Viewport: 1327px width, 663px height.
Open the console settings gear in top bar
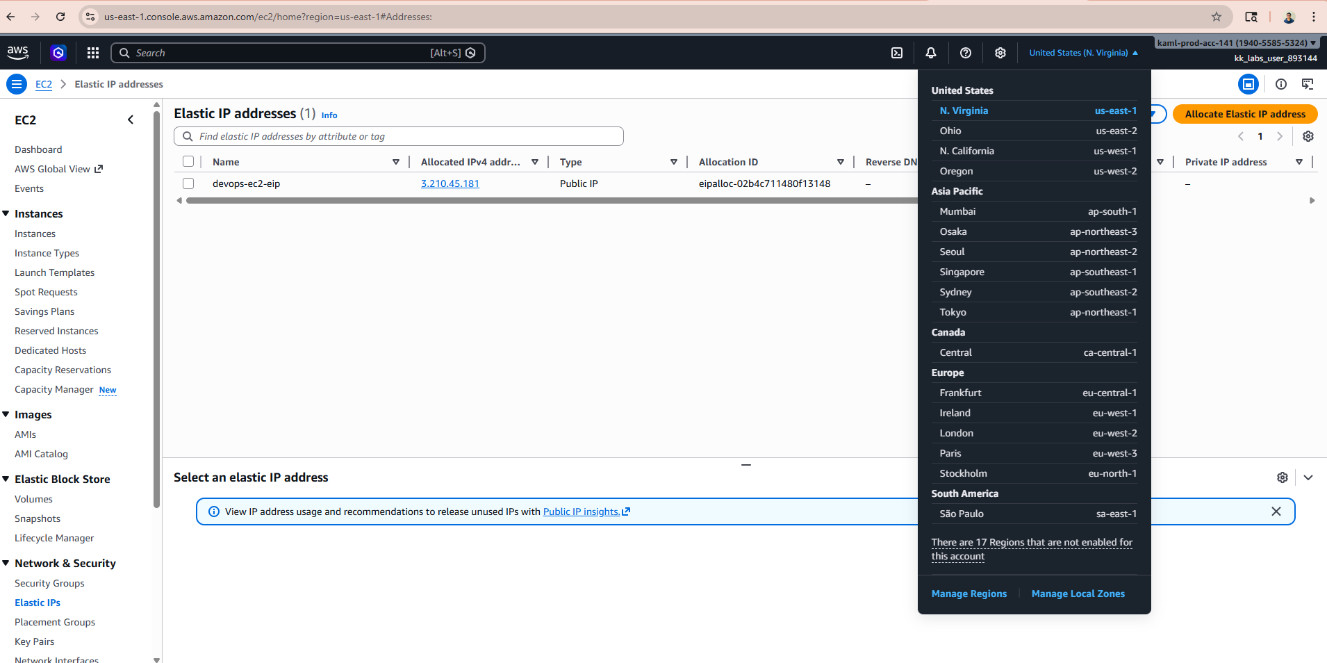(x=1000, y=53)
